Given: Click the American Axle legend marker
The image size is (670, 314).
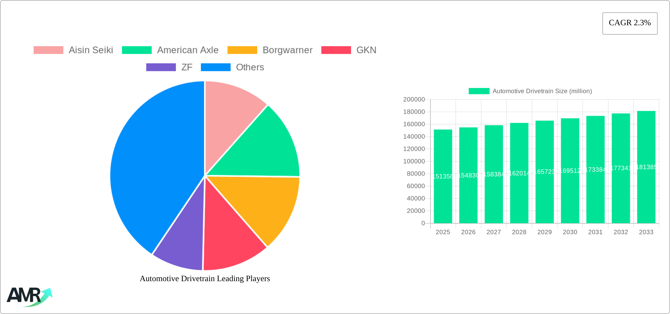Looking at the screenshot, I should [137, 50].
